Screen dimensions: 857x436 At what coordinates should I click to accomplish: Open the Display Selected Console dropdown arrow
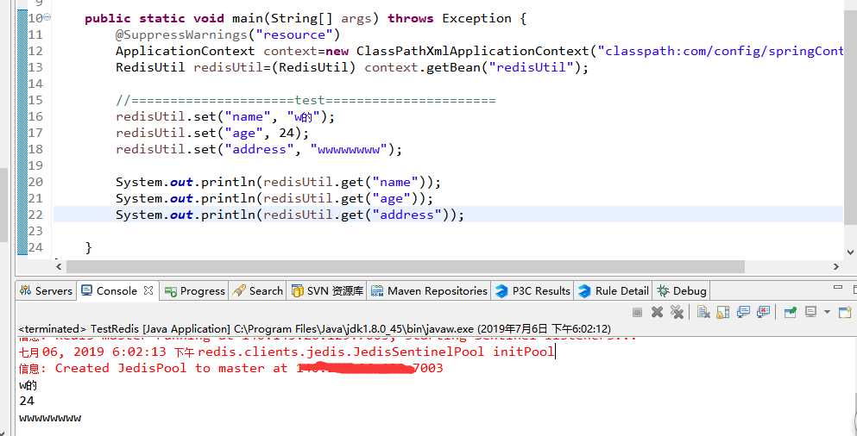click(x=827, y=312)
